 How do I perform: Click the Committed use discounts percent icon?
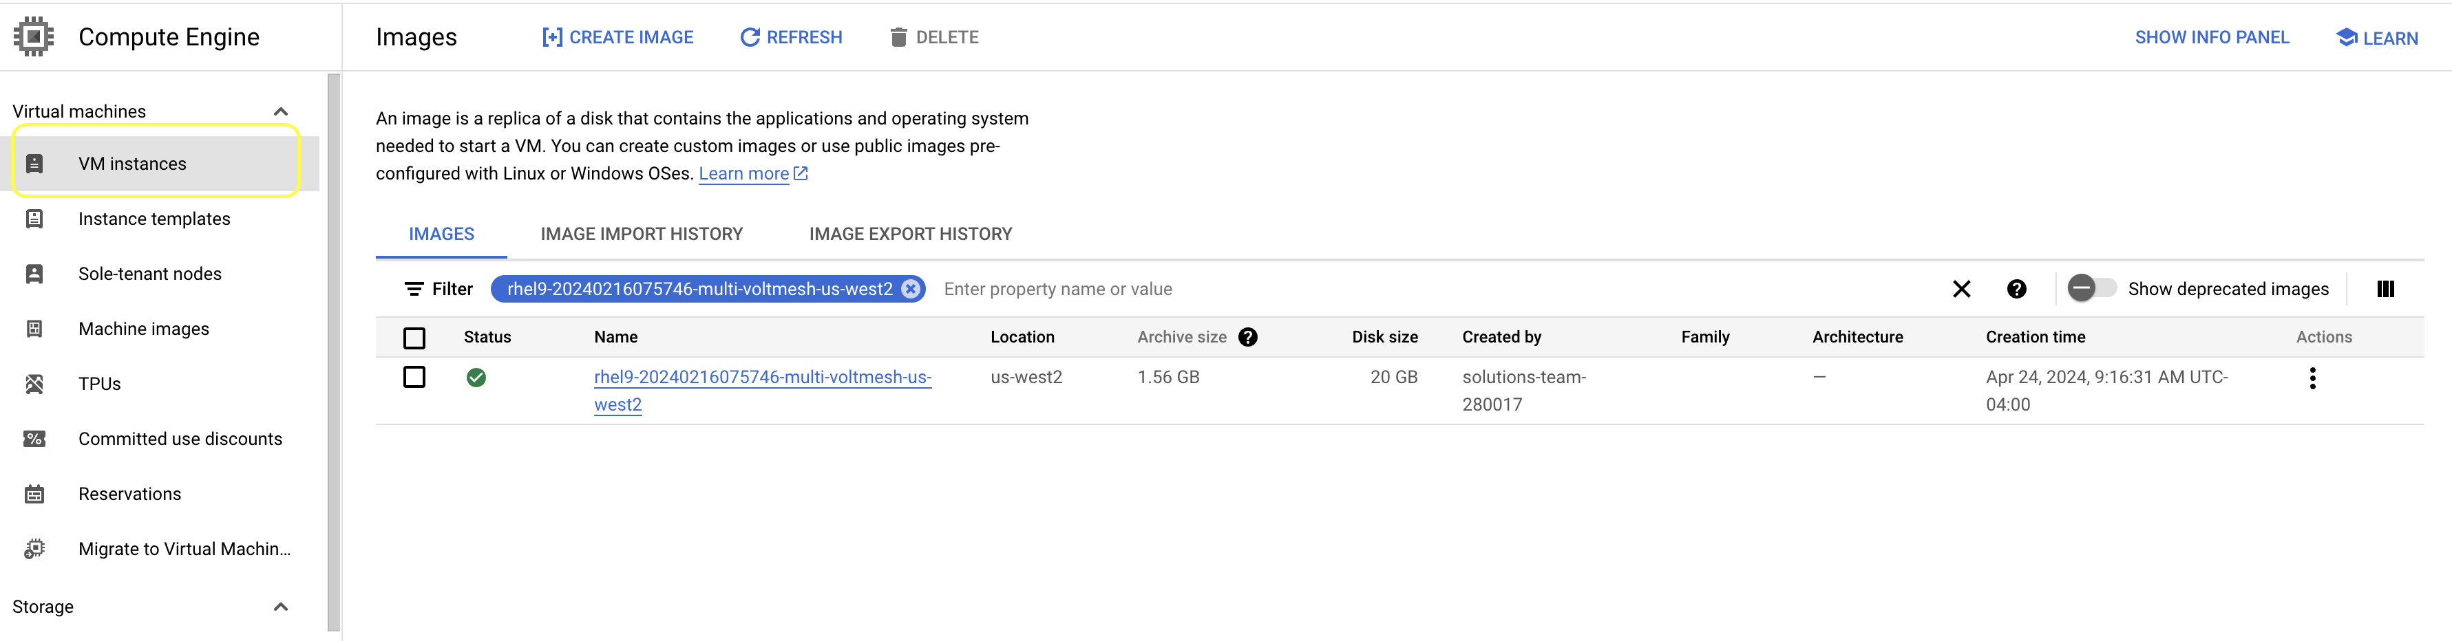pyautogui.click(x=34, y=439)
